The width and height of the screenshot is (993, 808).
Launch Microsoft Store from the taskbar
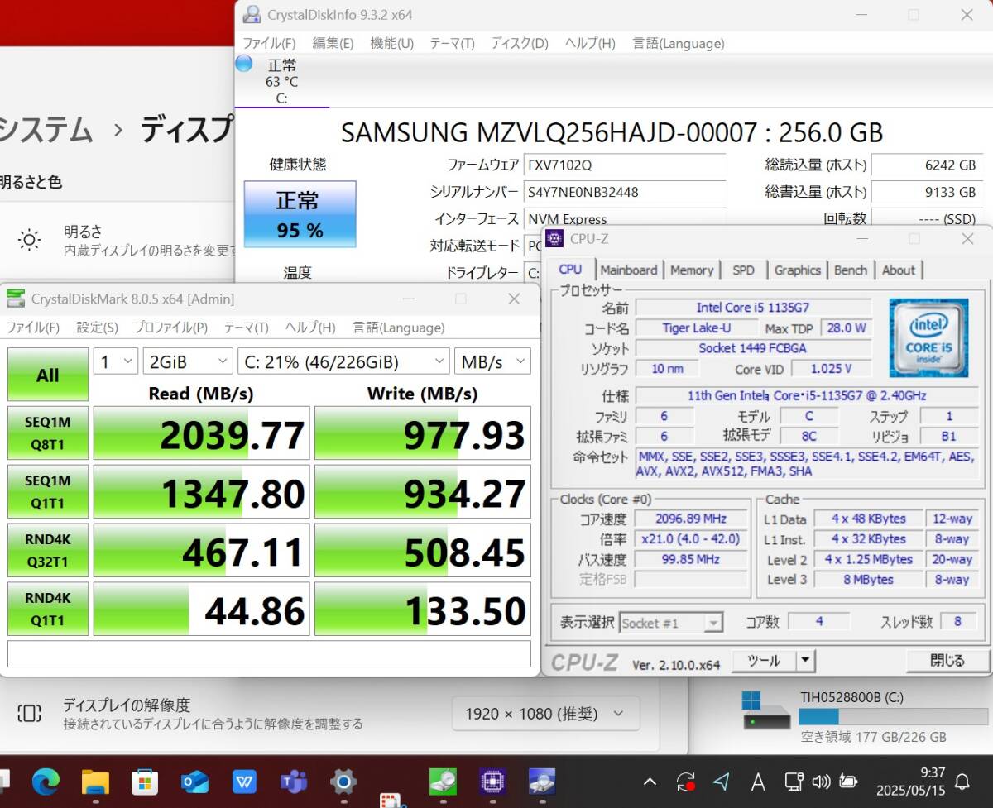click(145, 781)
